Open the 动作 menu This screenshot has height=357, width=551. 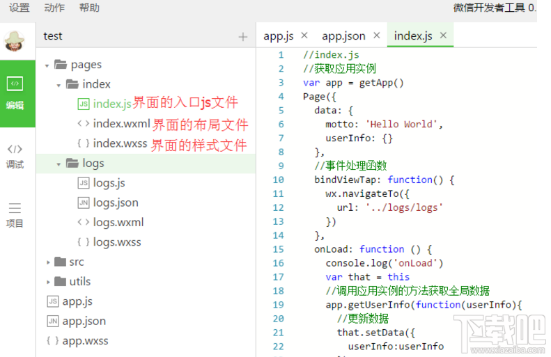point(54,8)
